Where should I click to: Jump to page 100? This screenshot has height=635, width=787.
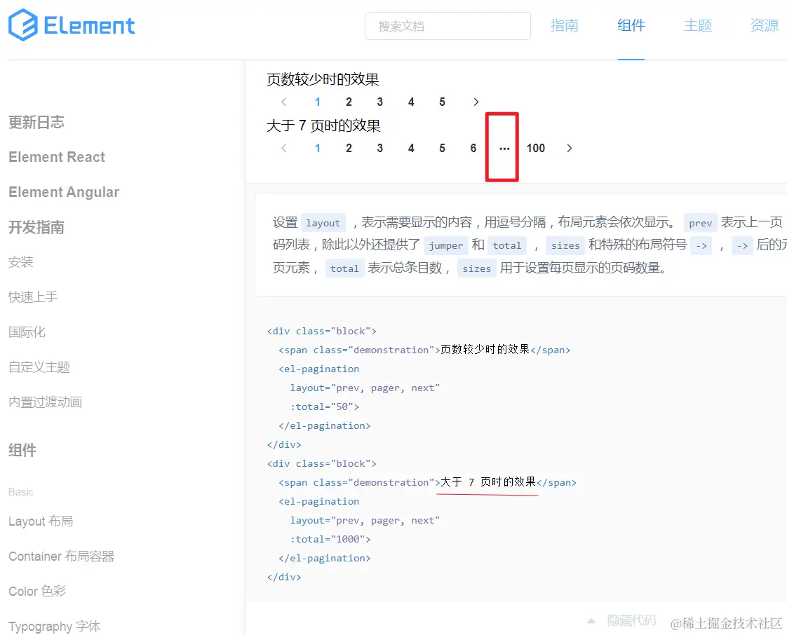coord(536,148)
